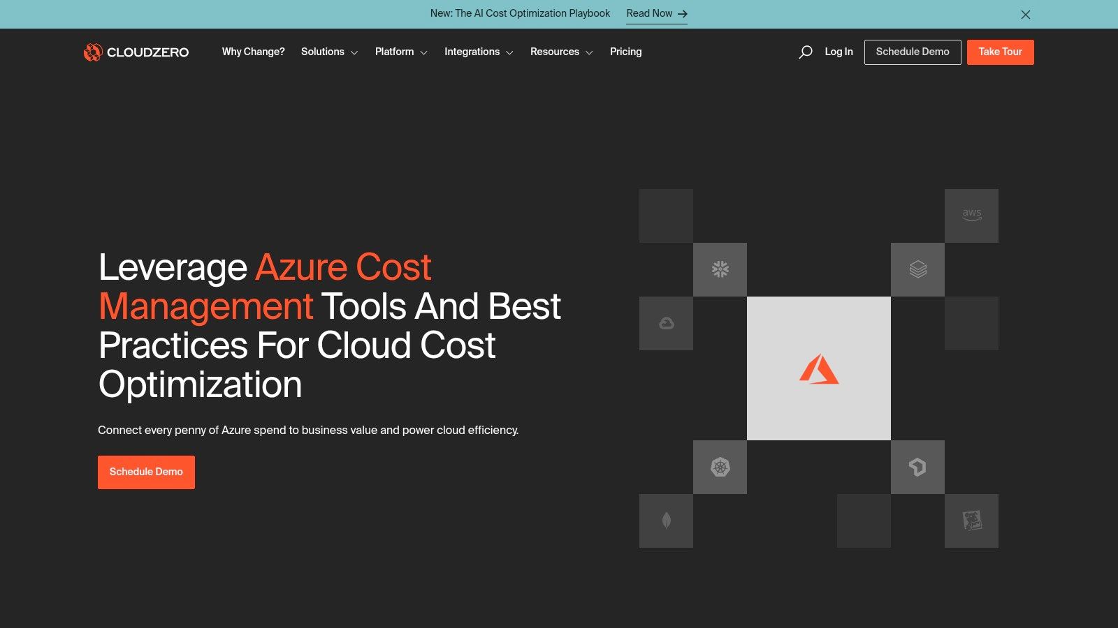Click the Snowflake logo icon

click(720, 269)
